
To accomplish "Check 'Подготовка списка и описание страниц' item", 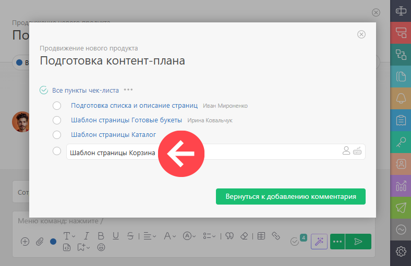I will 57,106.
